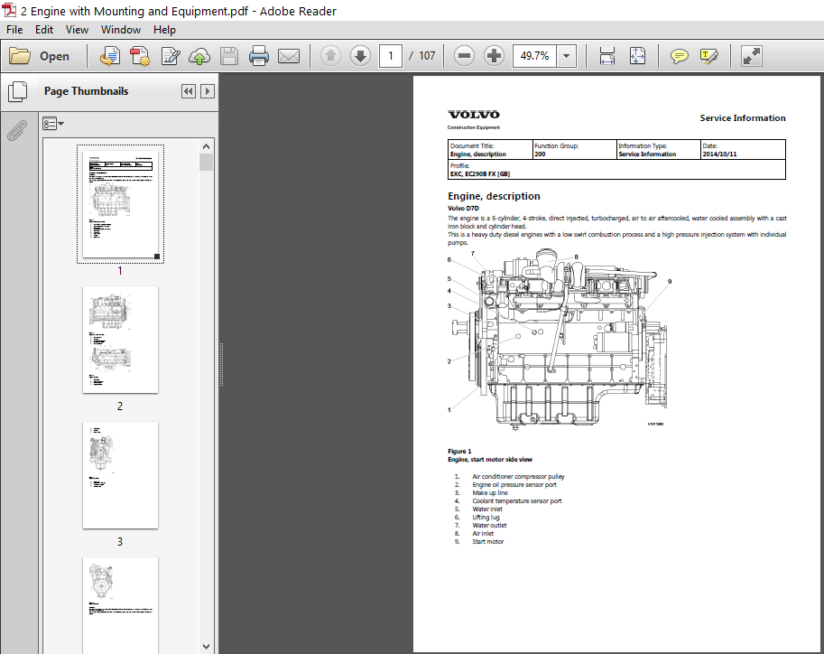Click 'Water outlet' list item
Image resolution: width=824 pixels, height=654 pixels.
point(489,525)
